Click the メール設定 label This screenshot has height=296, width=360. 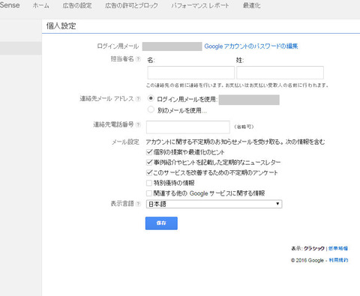tap(125, 142)
